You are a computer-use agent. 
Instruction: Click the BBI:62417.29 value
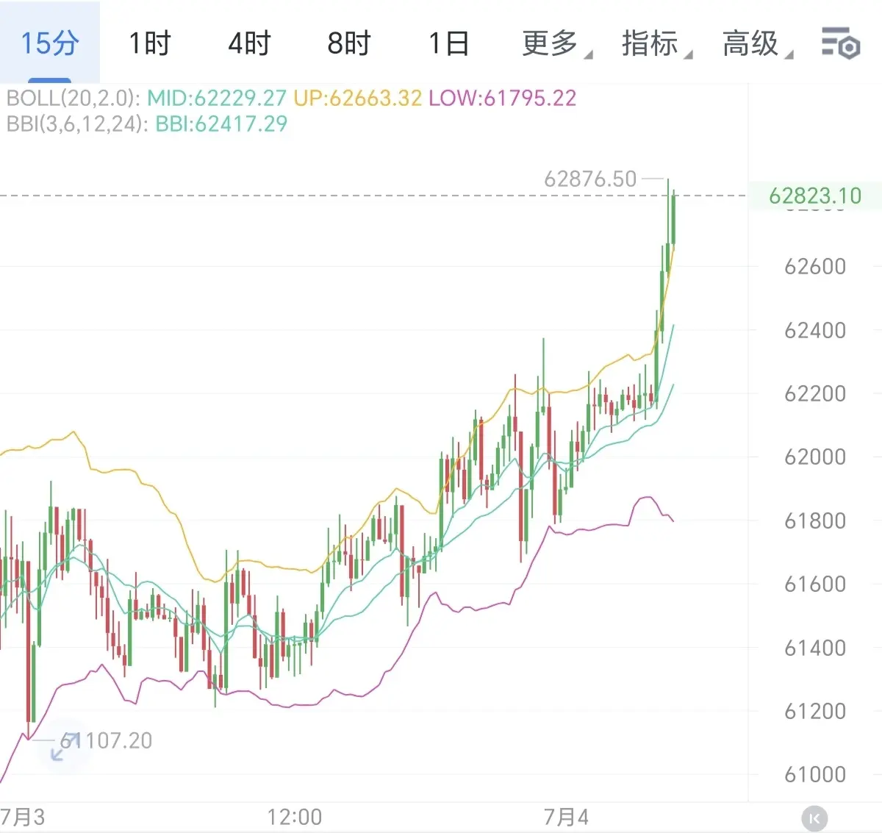click(x=221, y=124)
